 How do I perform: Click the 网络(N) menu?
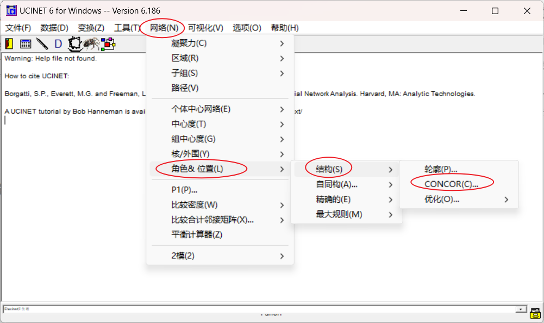(x=164, y=28)
